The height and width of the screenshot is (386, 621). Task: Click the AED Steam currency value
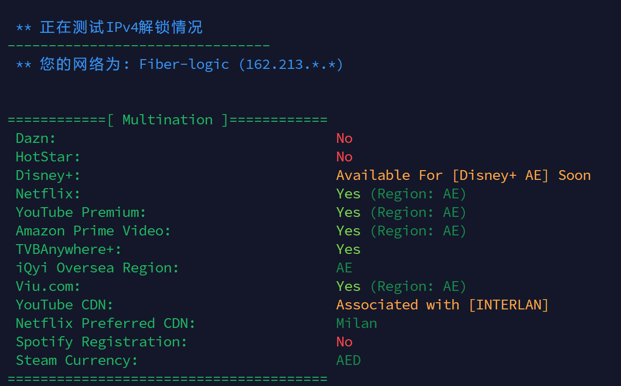(348, 360)
